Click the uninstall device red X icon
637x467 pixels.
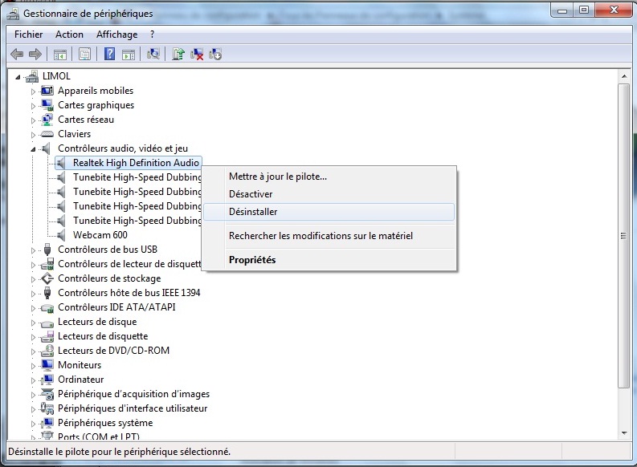click(x=197, y=54)
